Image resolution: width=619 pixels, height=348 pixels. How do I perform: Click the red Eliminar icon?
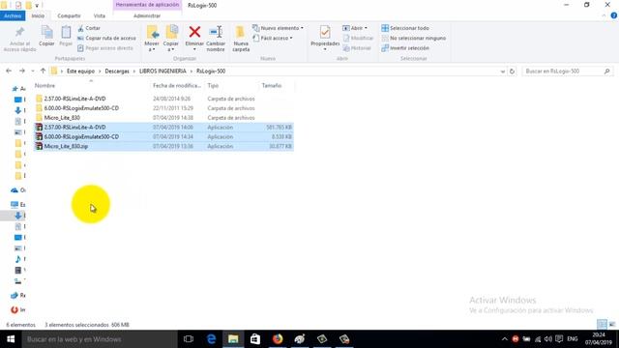click(x=194, y=32)
